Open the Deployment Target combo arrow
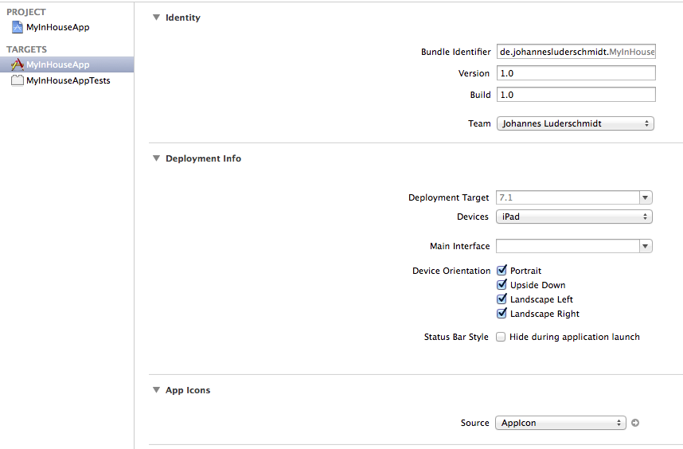 (x=646, y=197)
